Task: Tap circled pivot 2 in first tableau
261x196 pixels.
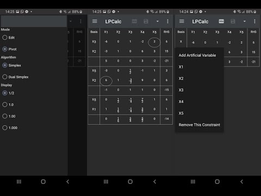Action: (x=154, y=42)
